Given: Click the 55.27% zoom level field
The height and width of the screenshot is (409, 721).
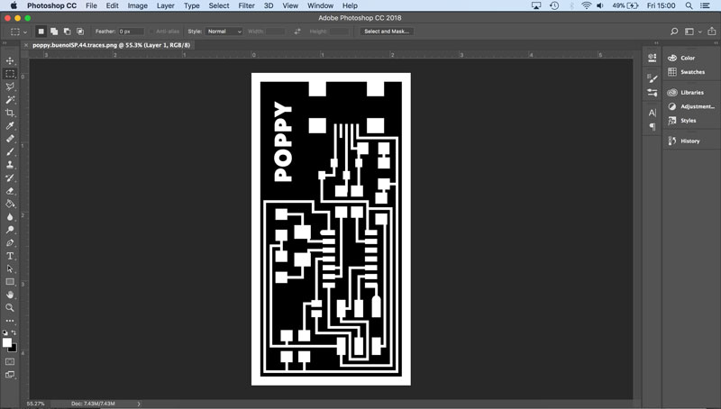Looking at the screenshot, I should 36,404.
